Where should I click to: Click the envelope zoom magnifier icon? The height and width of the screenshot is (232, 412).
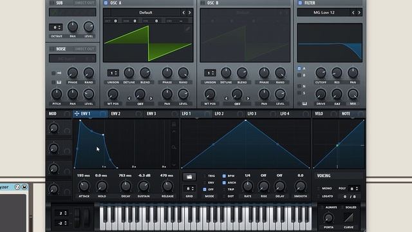coord(174,148)
